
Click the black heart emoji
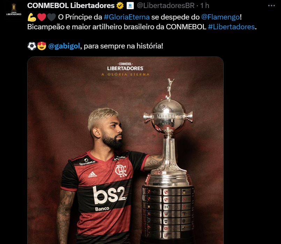coord(51,17)
